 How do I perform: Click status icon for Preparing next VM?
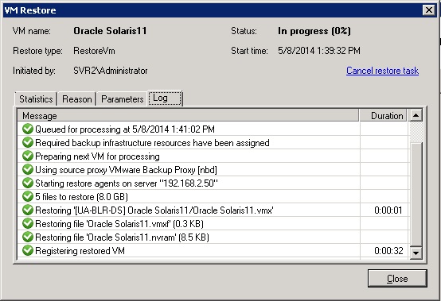click(x=28, y=156)
